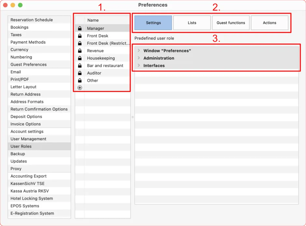Open Kassa Austria RKSV preferences
The image size is (306, 226).
[x=39, y=191]
